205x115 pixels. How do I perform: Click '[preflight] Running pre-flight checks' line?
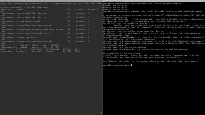(125, 23)
